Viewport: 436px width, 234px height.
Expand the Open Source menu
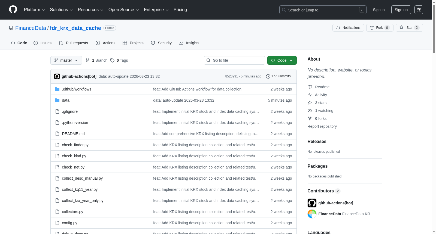pyautogui.click(x=124, y=10)
